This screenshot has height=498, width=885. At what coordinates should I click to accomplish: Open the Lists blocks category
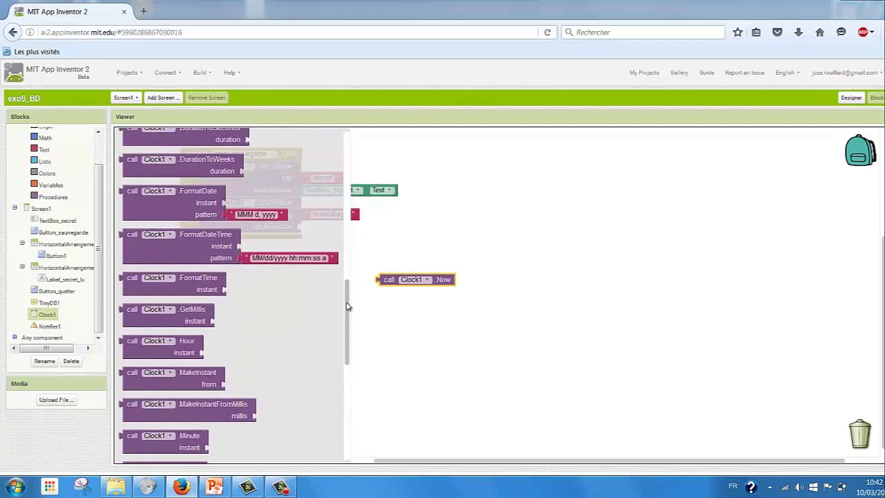(45, 161)
